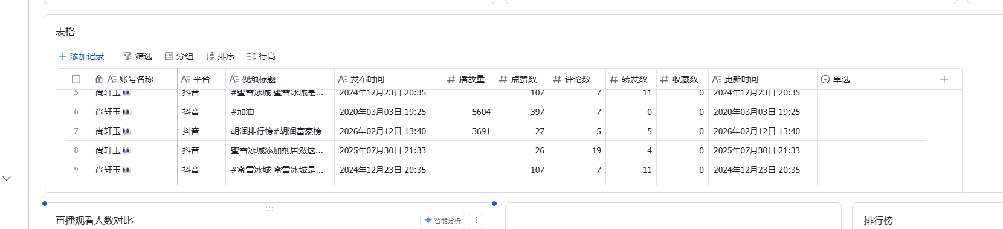The height and width of the screenshot is (229, 1003).
Task: Select row number 8
Action: coord(76,150)
